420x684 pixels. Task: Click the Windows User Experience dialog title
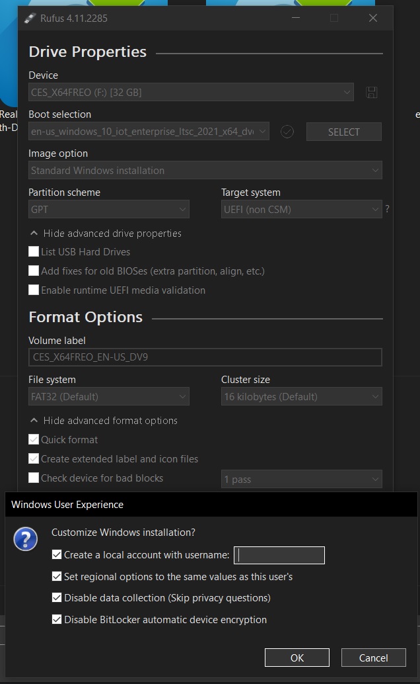pyautogui.click(x=67, y=504)
